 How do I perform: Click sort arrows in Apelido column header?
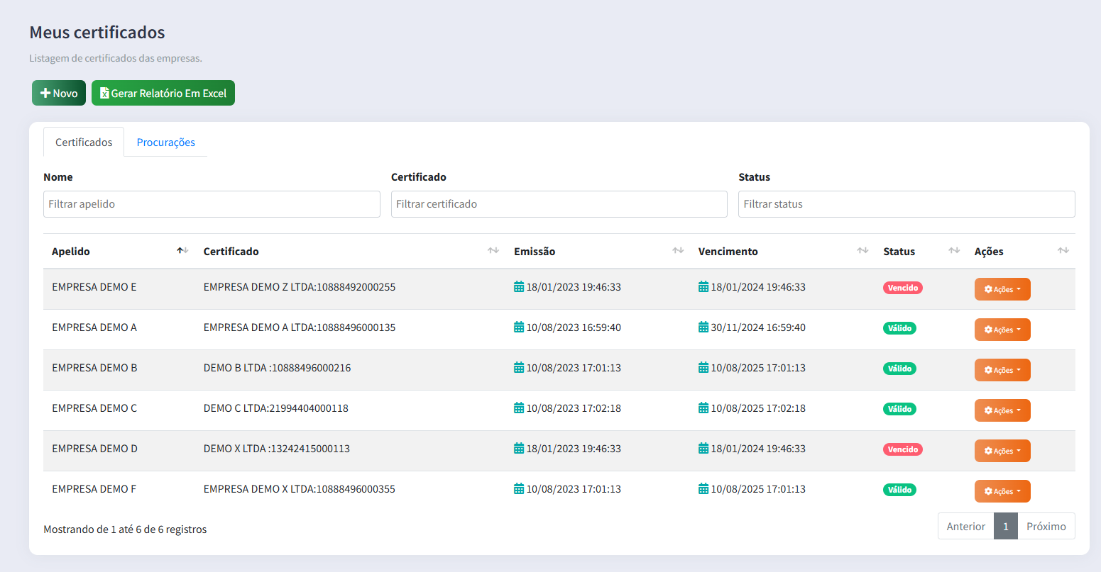click(x=182, y=251)
